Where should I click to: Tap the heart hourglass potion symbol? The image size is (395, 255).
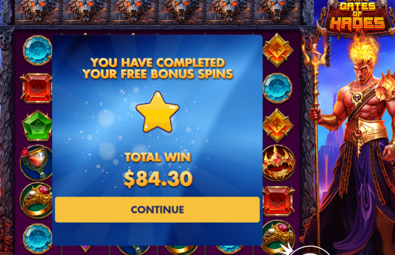click(x=36, y=163)
